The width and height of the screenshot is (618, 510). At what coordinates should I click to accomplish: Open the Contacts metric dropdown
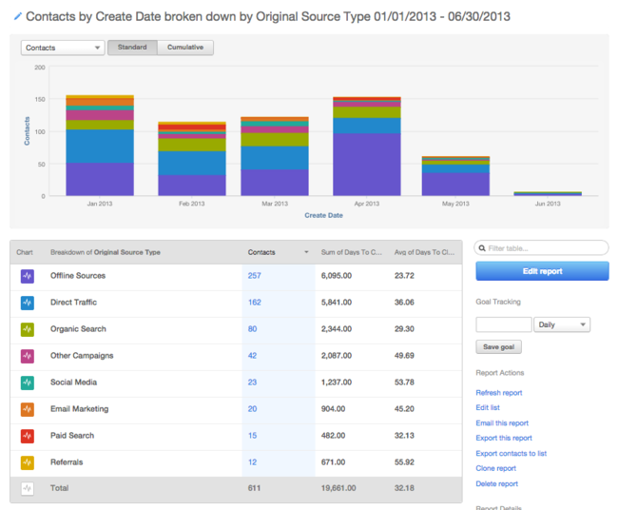pyautogui.click(x=63, y=48)
